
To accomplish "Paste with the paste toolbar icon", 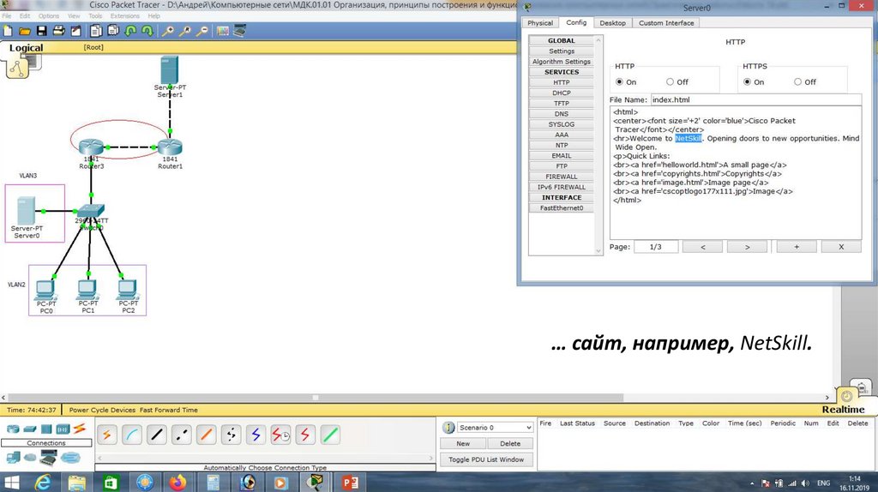I will (x=113, y=32).
